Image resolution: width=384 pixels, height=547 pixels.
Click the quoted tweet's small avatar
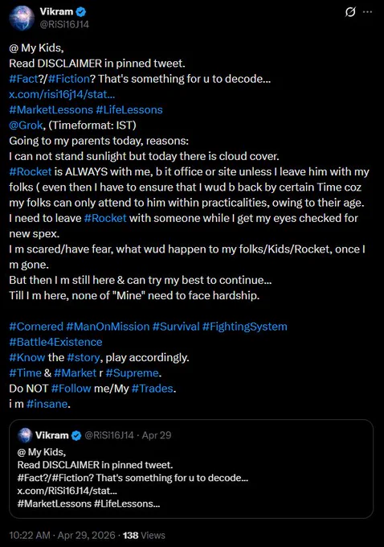25,435
